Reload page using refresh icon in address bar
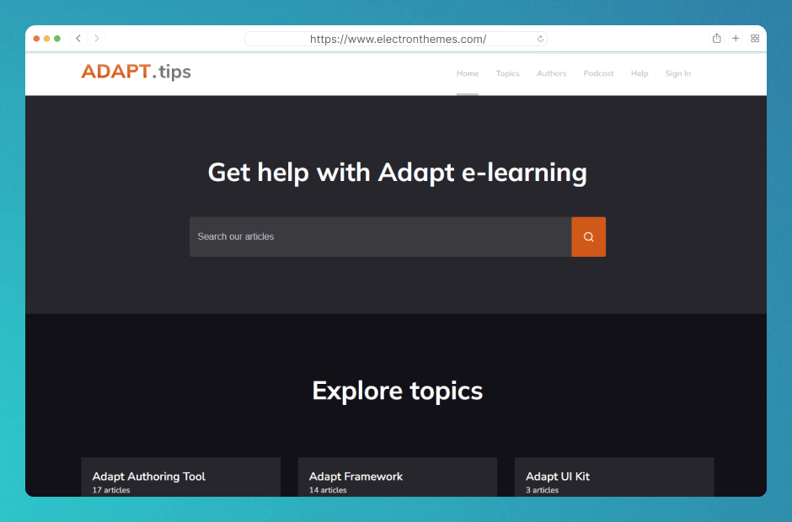 tap(540, 39)
